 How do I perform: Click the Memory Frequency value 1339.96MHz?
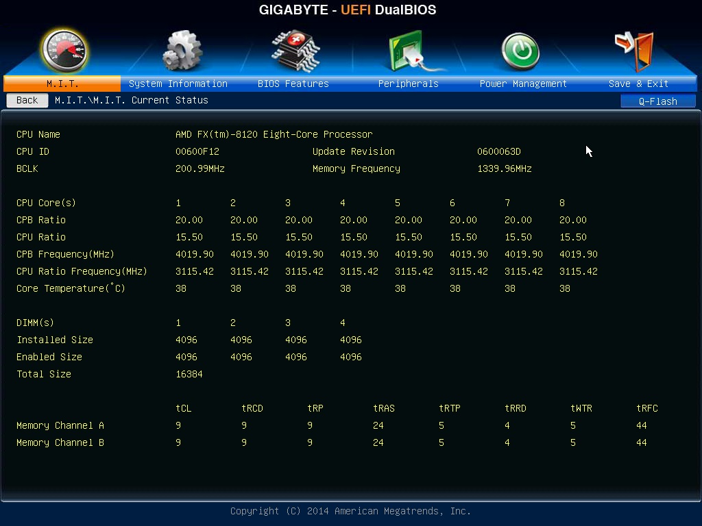504,168
